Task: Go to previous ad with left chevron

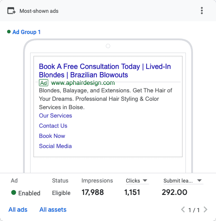Action: pyautogui.click(x=183, y=210)
